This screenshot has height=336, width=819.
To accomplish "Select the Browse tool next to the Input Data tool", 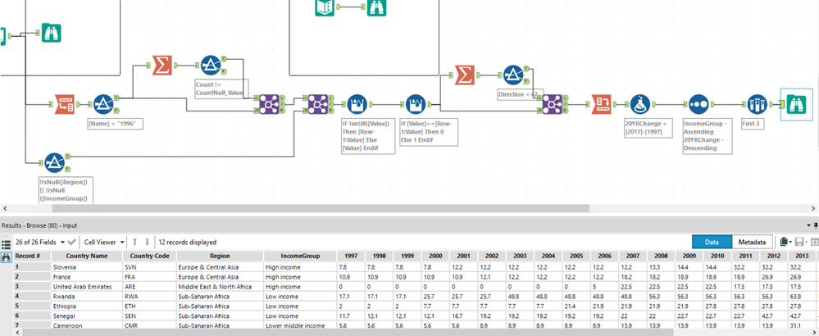I will [376, 7].
